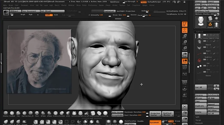Toggle Persp perspective icon

184,82
